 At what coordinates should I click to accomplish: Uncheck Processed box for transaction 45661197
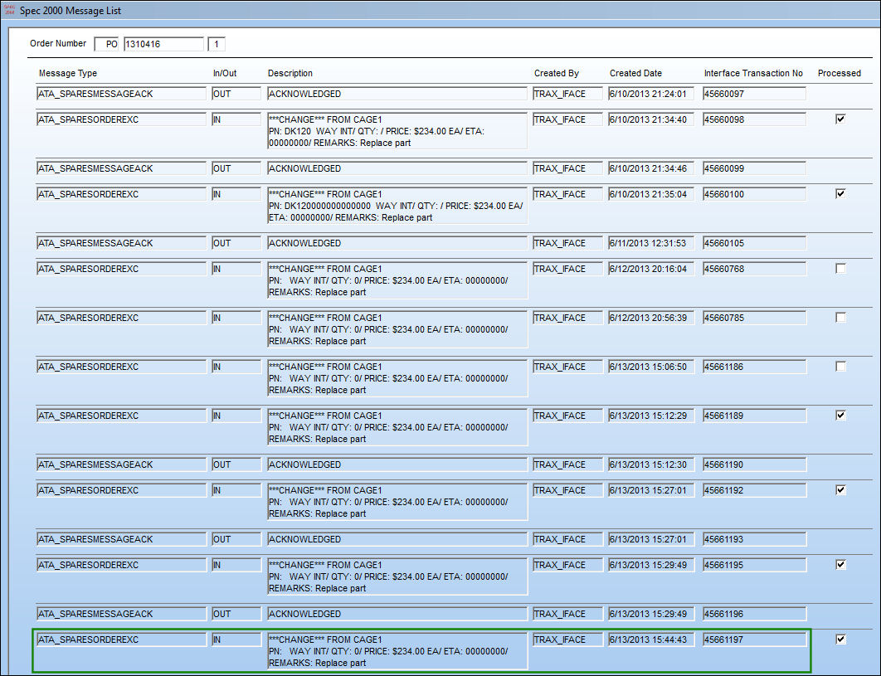[x=840, y=640]
